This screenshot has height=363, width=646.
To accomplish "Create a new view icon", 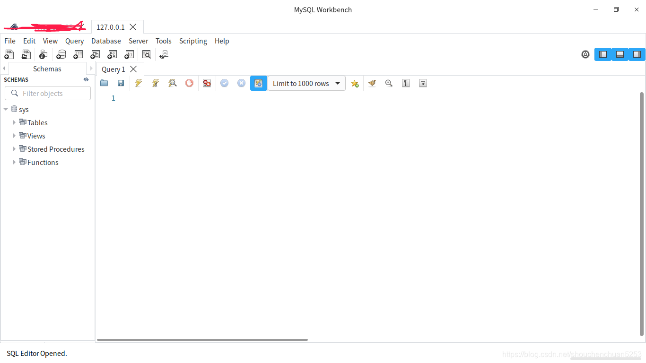I will [95, 55].
